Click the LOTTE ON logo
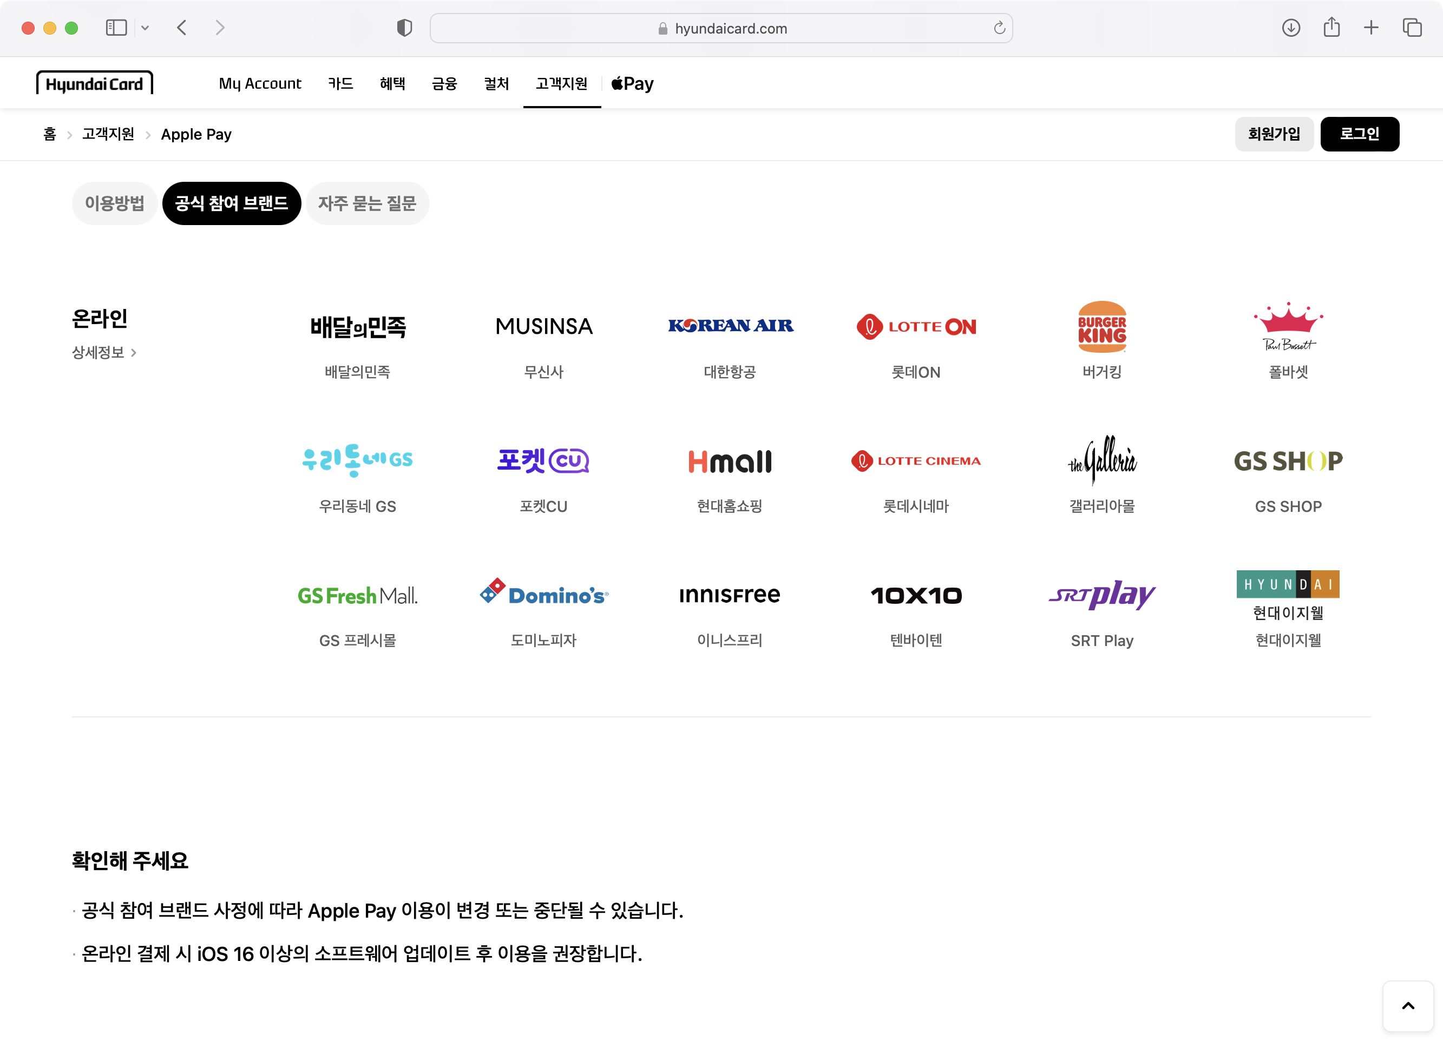Image resolution: width=1443 pixels, height=1041 pixels. click(x=916, y=326)
